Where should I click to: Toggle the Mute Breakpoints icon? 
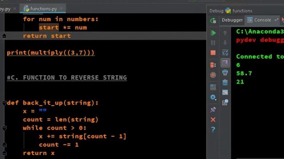[213, 75]
